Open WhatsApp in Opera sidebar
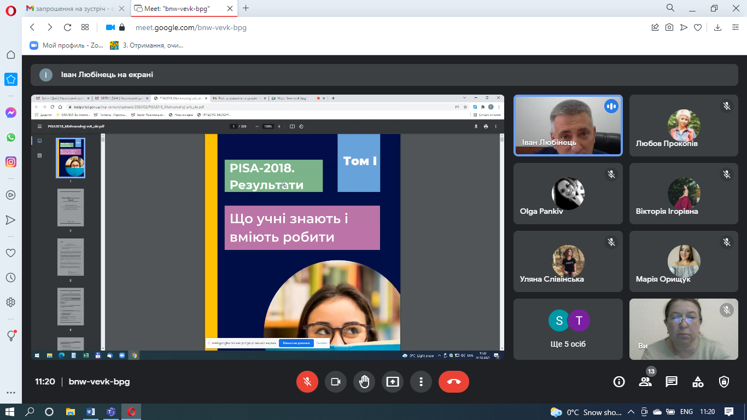The image size is (747, 420). pos(11,137)
